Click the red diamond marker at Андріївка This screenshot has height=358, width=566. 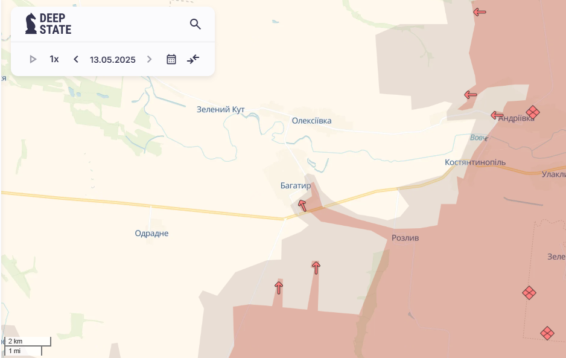533,112
